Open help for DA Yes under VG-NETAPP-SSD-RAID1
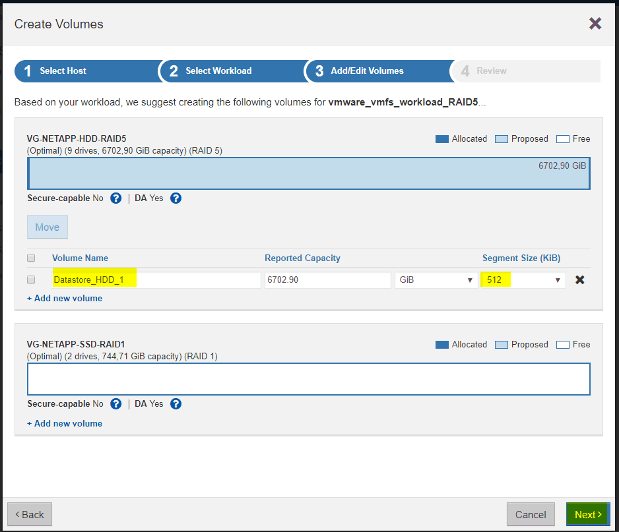 175,403
